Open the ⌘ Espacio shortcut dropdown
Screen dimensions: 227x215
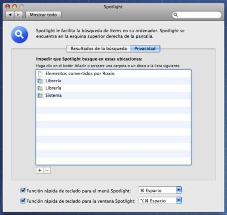[160, 190]
